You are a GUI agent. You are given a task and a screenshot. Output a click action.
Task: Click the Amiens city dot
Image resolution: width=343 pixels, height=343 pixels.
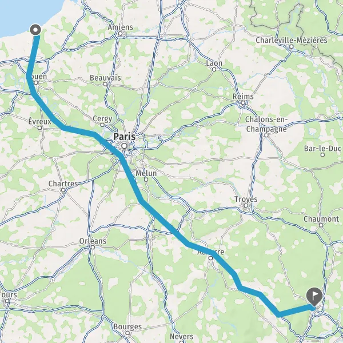(120, 34)
